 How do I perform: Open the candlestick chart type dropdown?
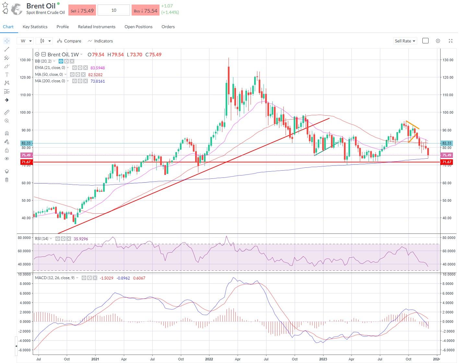[44, 41]
